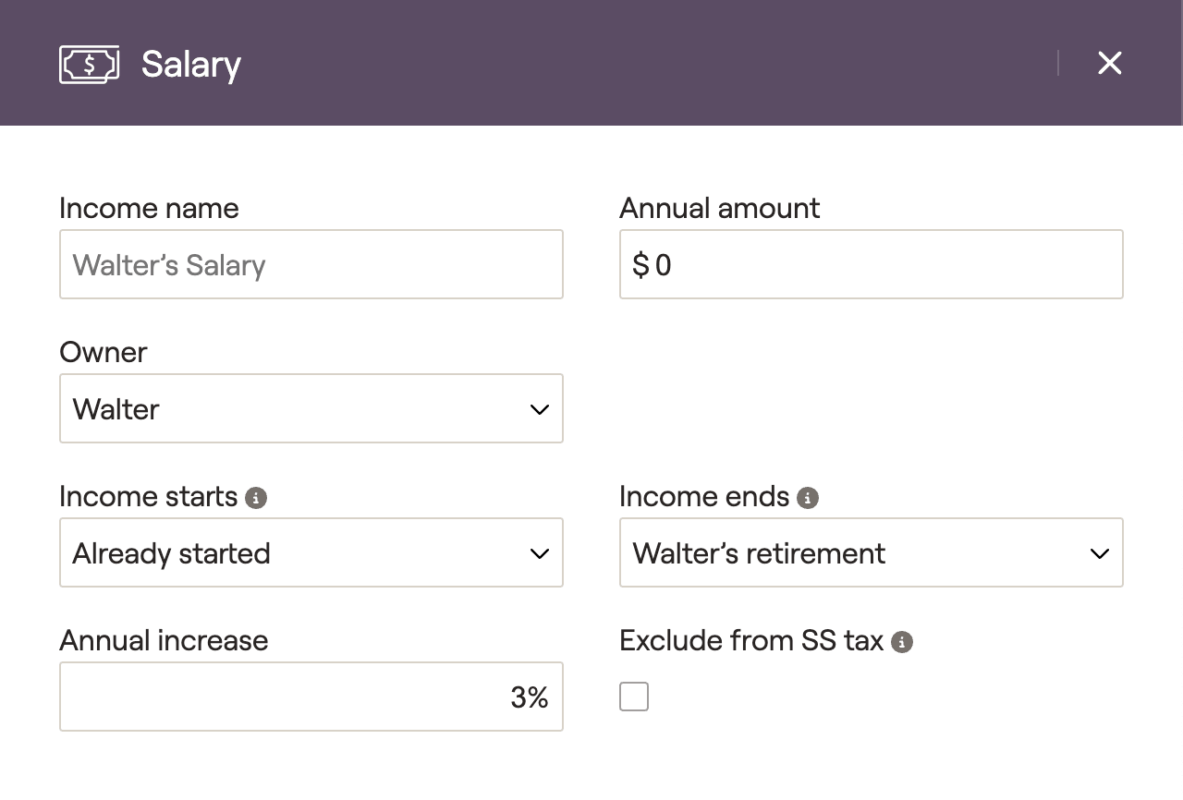The height and width of the screenshot is (800, 1183).
Task: Show info tooltip for Income ends
Action: [808, 498]
